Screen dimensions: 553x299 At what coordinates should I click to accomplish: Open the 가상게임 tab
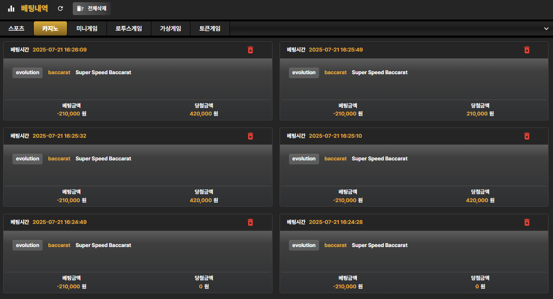[170, 28]
